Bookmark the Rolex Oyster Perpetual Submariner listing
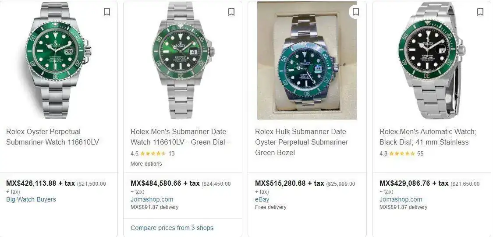This screenshot has width=493, height=237. (x=107, y=12)
